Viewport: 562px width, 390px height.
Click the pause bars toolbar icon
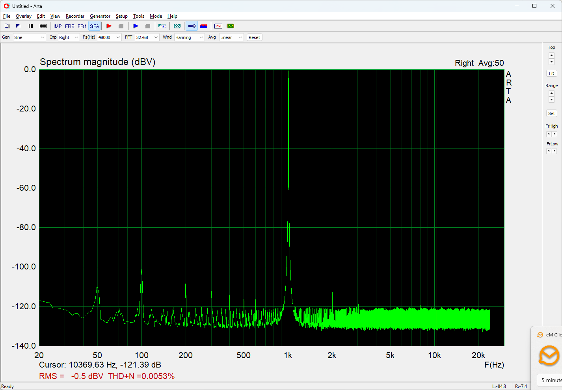[31, 26]
